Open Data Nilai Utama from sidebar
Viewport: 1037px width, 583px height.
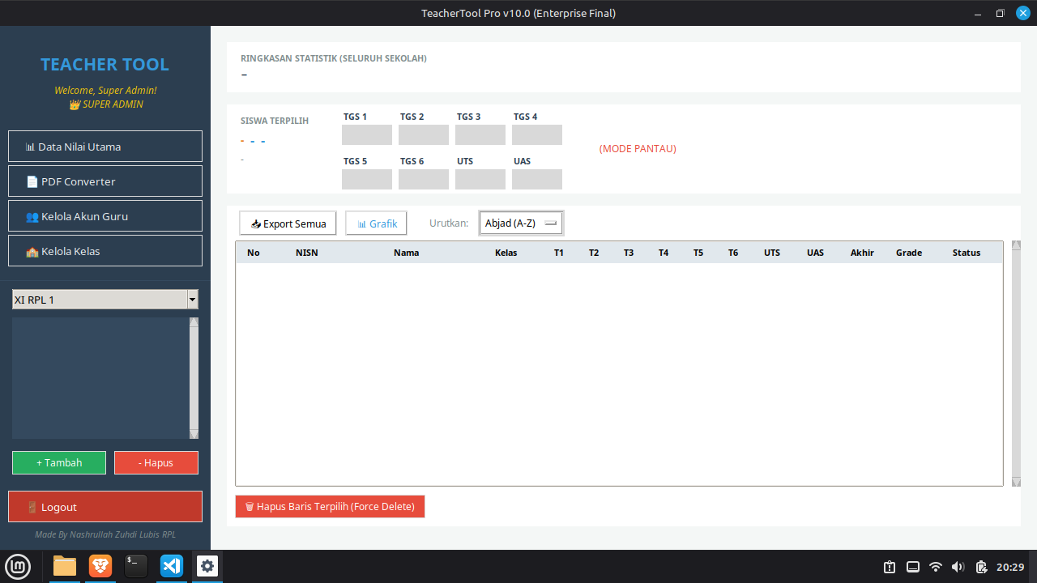tap(105, 147)
